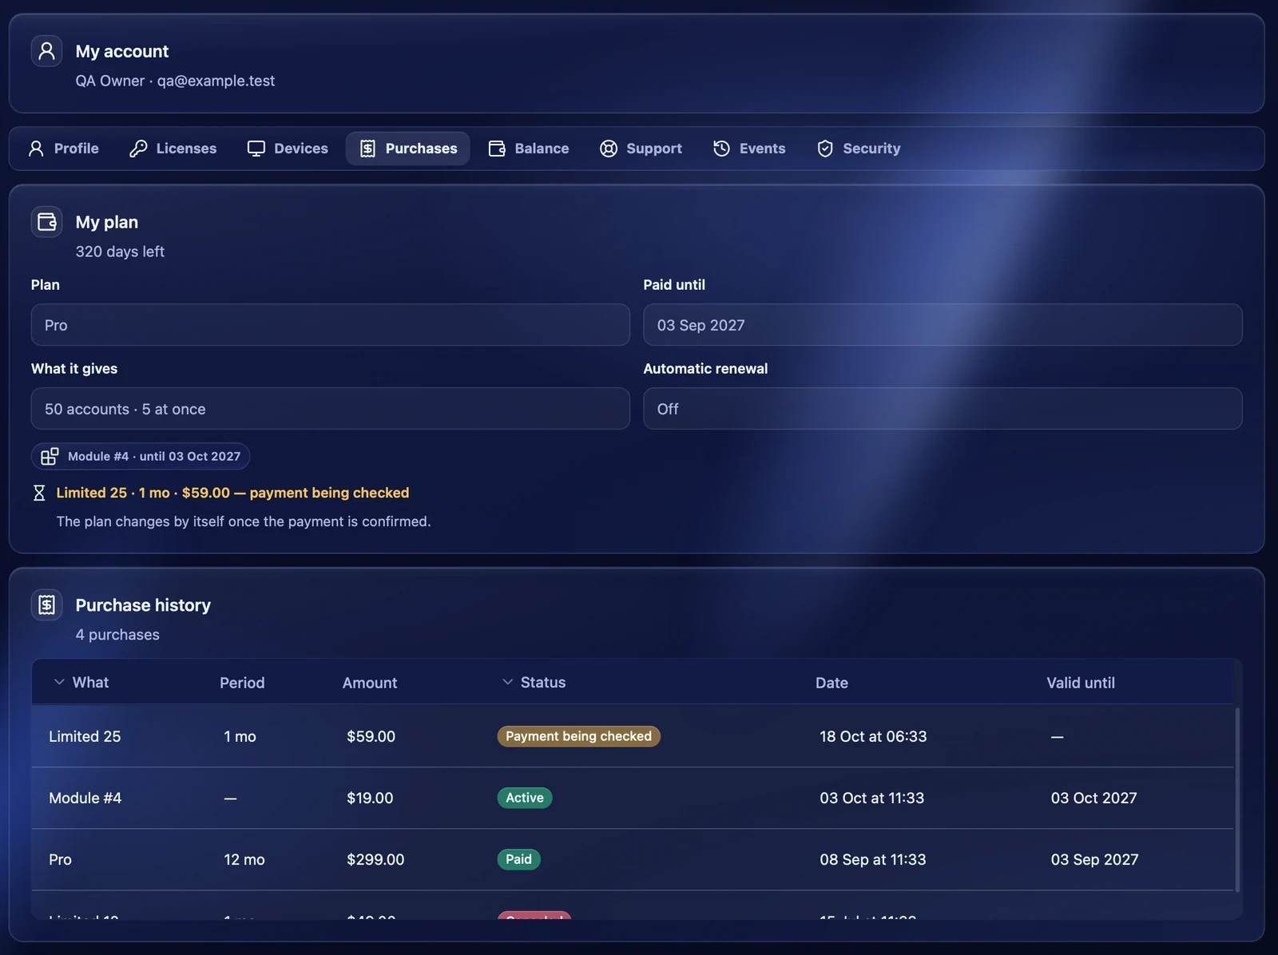Click the My account user avatar icon
Image resolution: width=1278 pixels, height=955 pixels.
[x=46, y=51]
